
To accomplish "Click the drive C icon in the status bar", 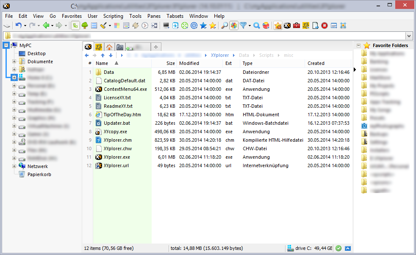I will (291, 248).
